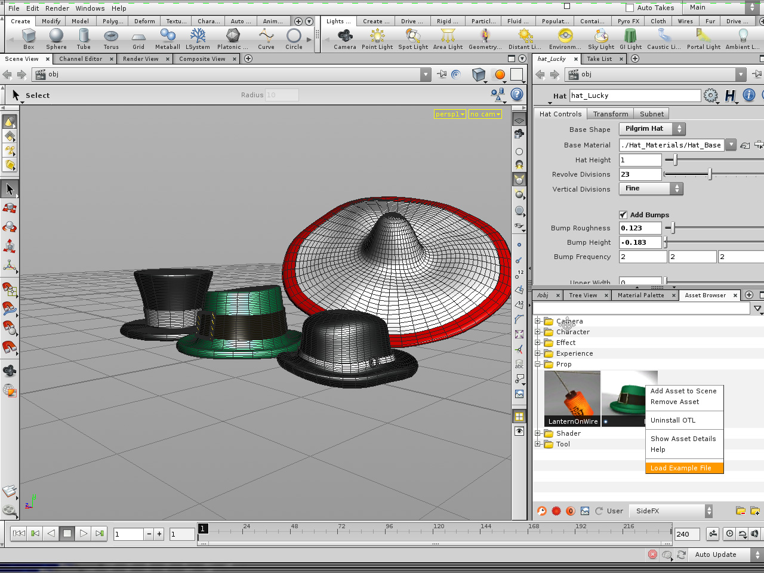Open the Render menu
Viewport: 764px width, 573px height.
[x=57, y=8]
